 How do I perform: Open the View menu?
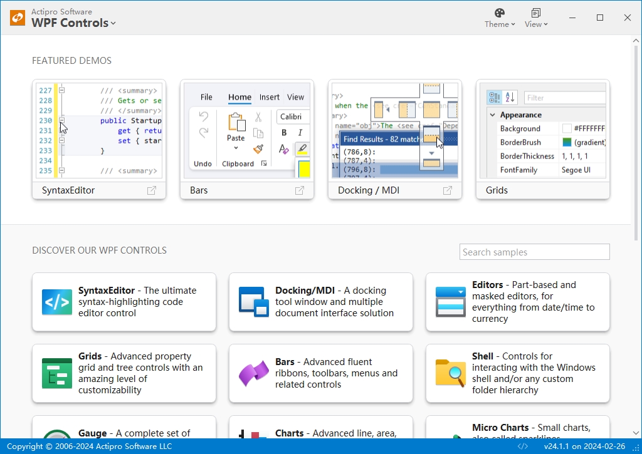point(536,18)
